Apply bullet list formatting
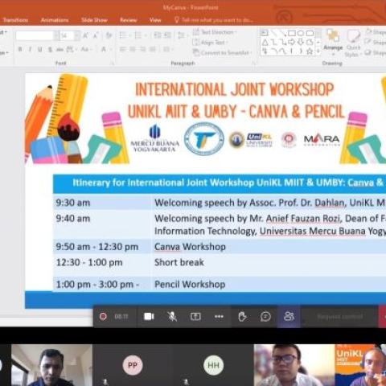This screenshot has height=386, width=386. [x=124, y=35]
